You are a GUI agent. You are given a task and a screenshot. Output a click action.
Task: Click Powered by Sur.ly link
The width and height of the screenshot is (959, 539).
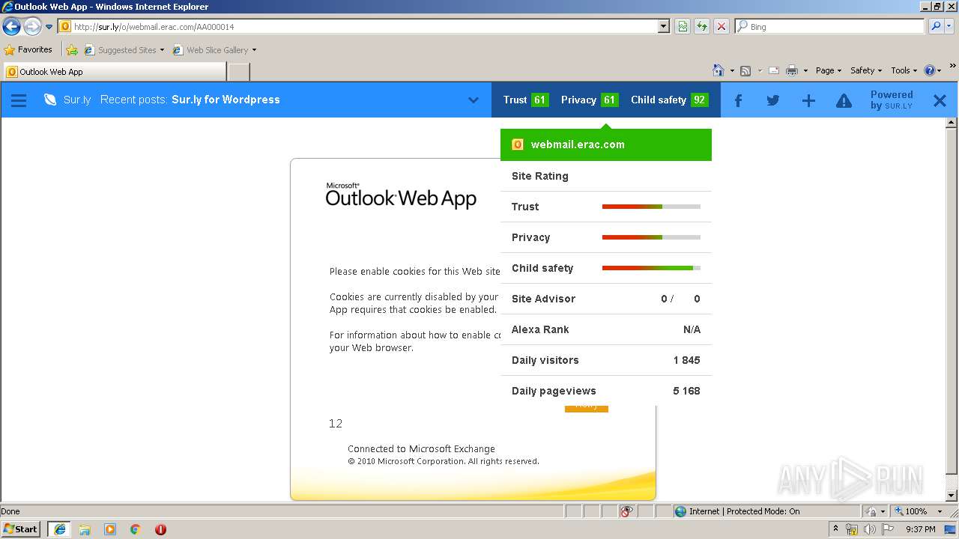pos(891,100)
